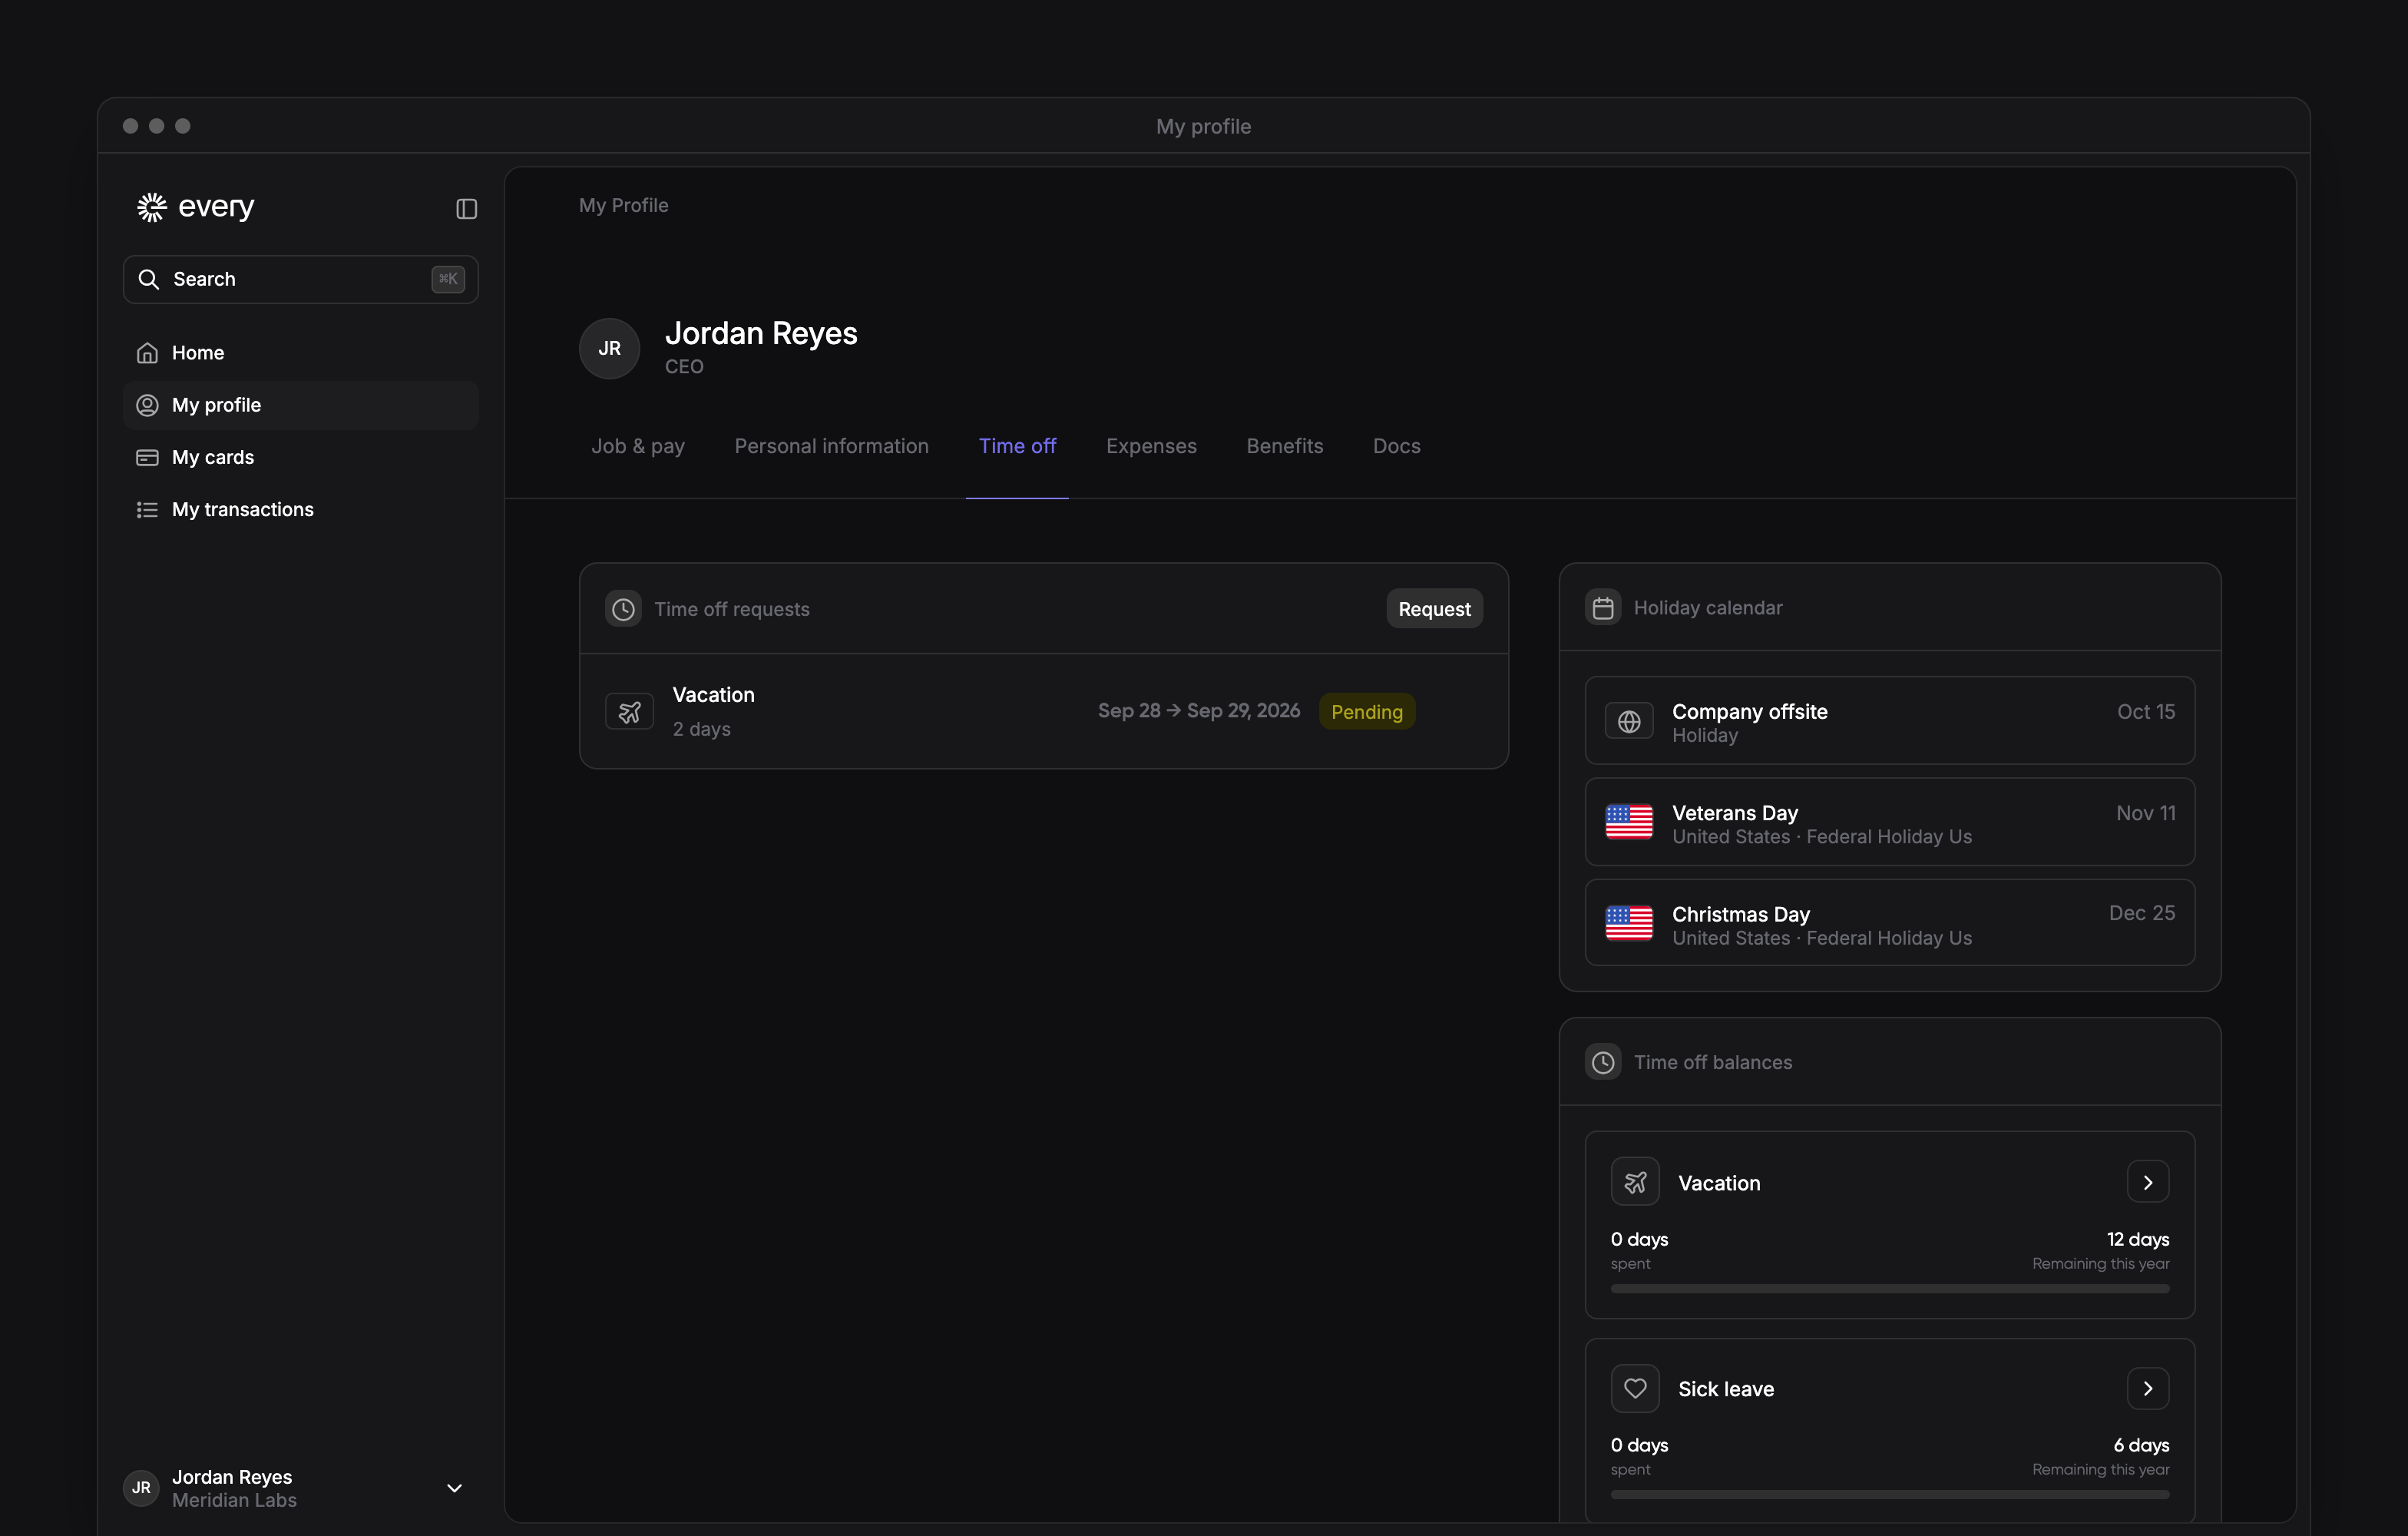Click the airplane icon in Vacation request row
2408x1536 pixels.
(x=629, y=712)
